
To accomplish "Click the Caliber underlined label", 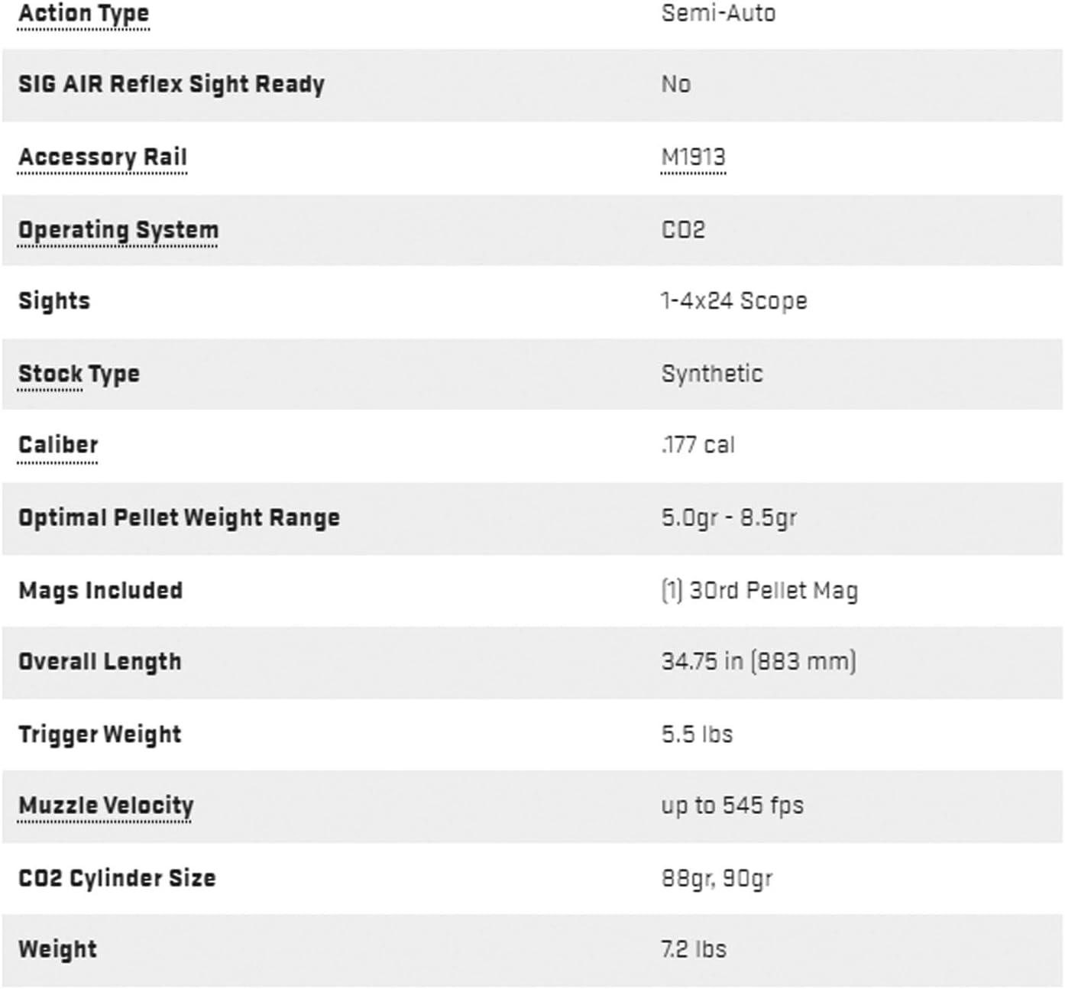I will click(58, 445).
